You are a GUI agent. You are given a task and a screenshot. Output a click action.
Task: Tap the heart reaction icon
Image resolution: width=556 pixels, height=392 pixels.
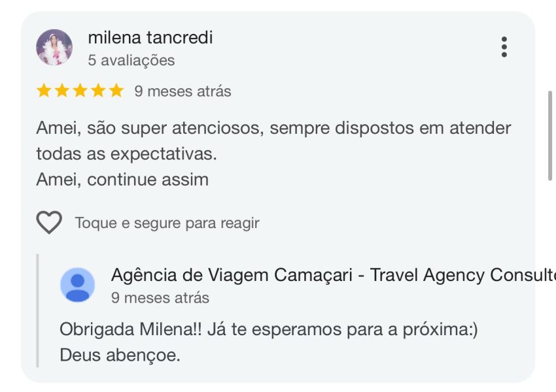pyautogui.click(x=49, y=222)
